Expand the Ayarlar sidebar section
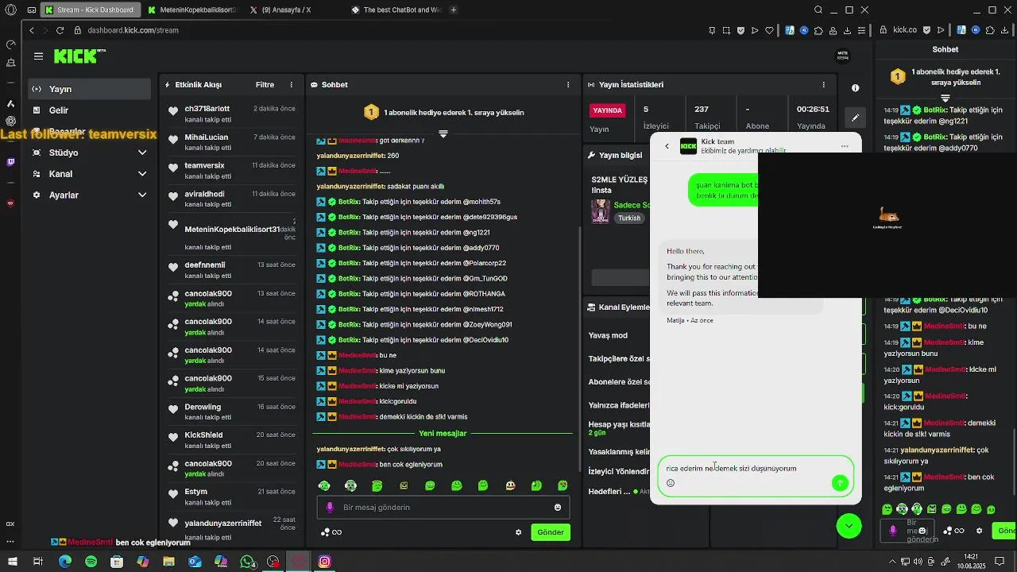Screen dimensions: 1017x572 click(x=89, y=195)
